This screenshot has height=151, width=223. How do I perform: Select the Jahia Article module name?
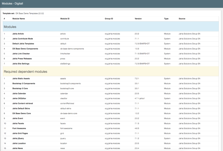[x=18, y=34]
